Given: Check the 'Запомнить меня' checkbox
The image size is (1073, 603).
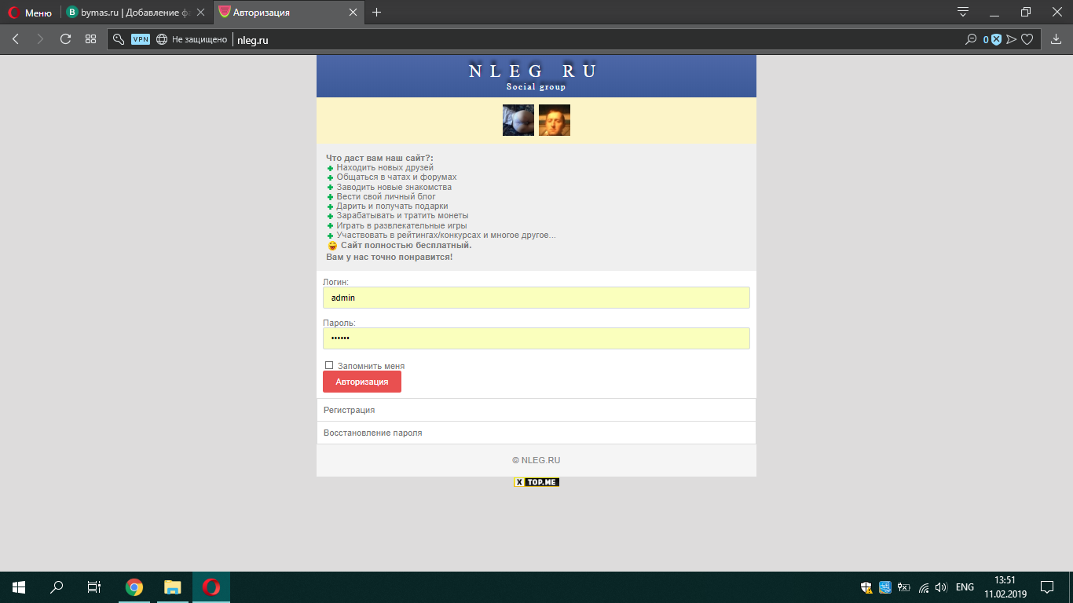Looking at the screenshot, I should tap(329, 365).
